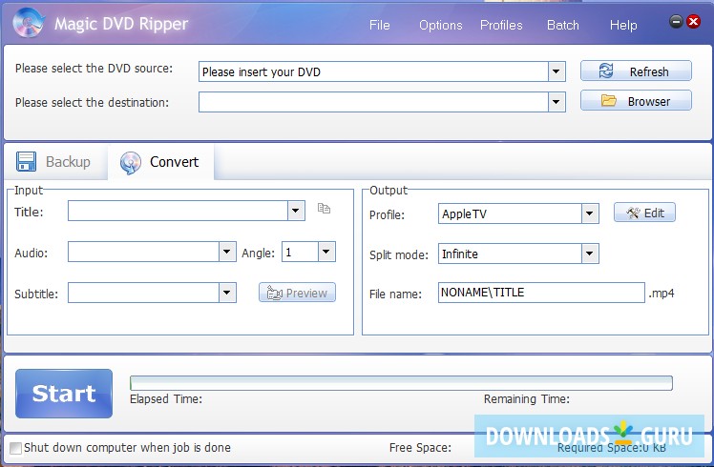Click the 'Free Space:' status text

tap(420, 448)
